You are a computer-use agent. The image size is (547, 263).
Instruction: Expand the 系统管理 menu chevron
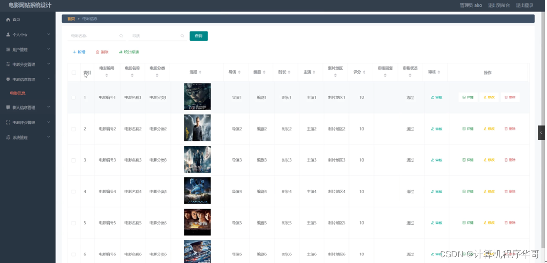tap(49, 137)
